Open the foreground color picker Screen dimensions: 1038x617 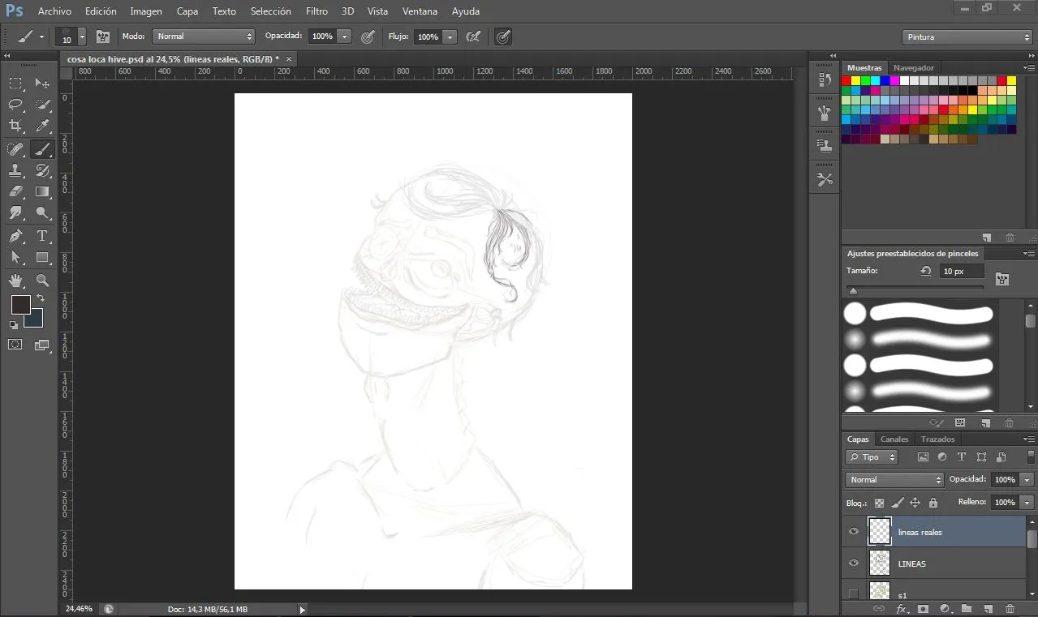pyautogui.click(x=20, y=305)
